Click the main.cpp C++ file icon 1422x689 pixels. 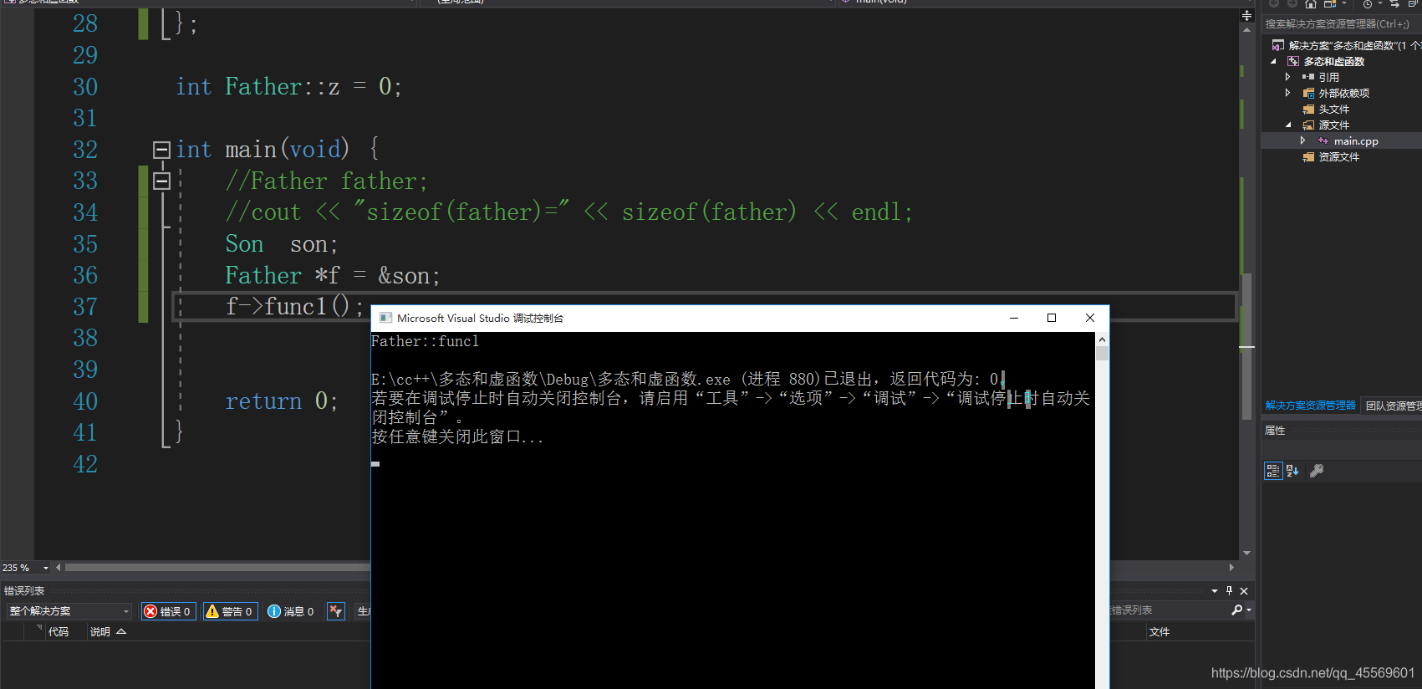(1323, 140)
